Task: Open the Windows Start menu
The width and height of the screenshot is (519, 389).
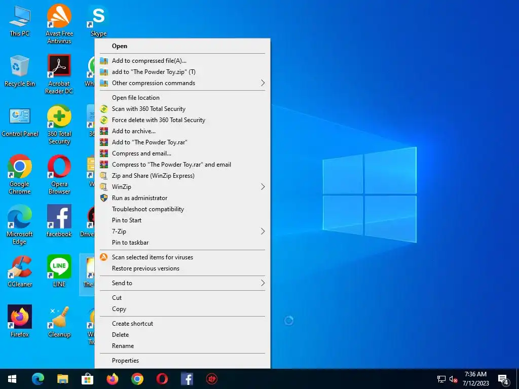Action: (12, 379)
